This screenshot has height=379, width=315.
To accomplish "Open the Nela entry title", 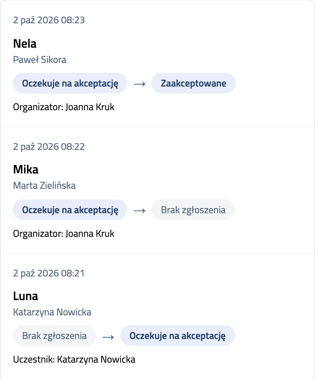I will point(25,44).
